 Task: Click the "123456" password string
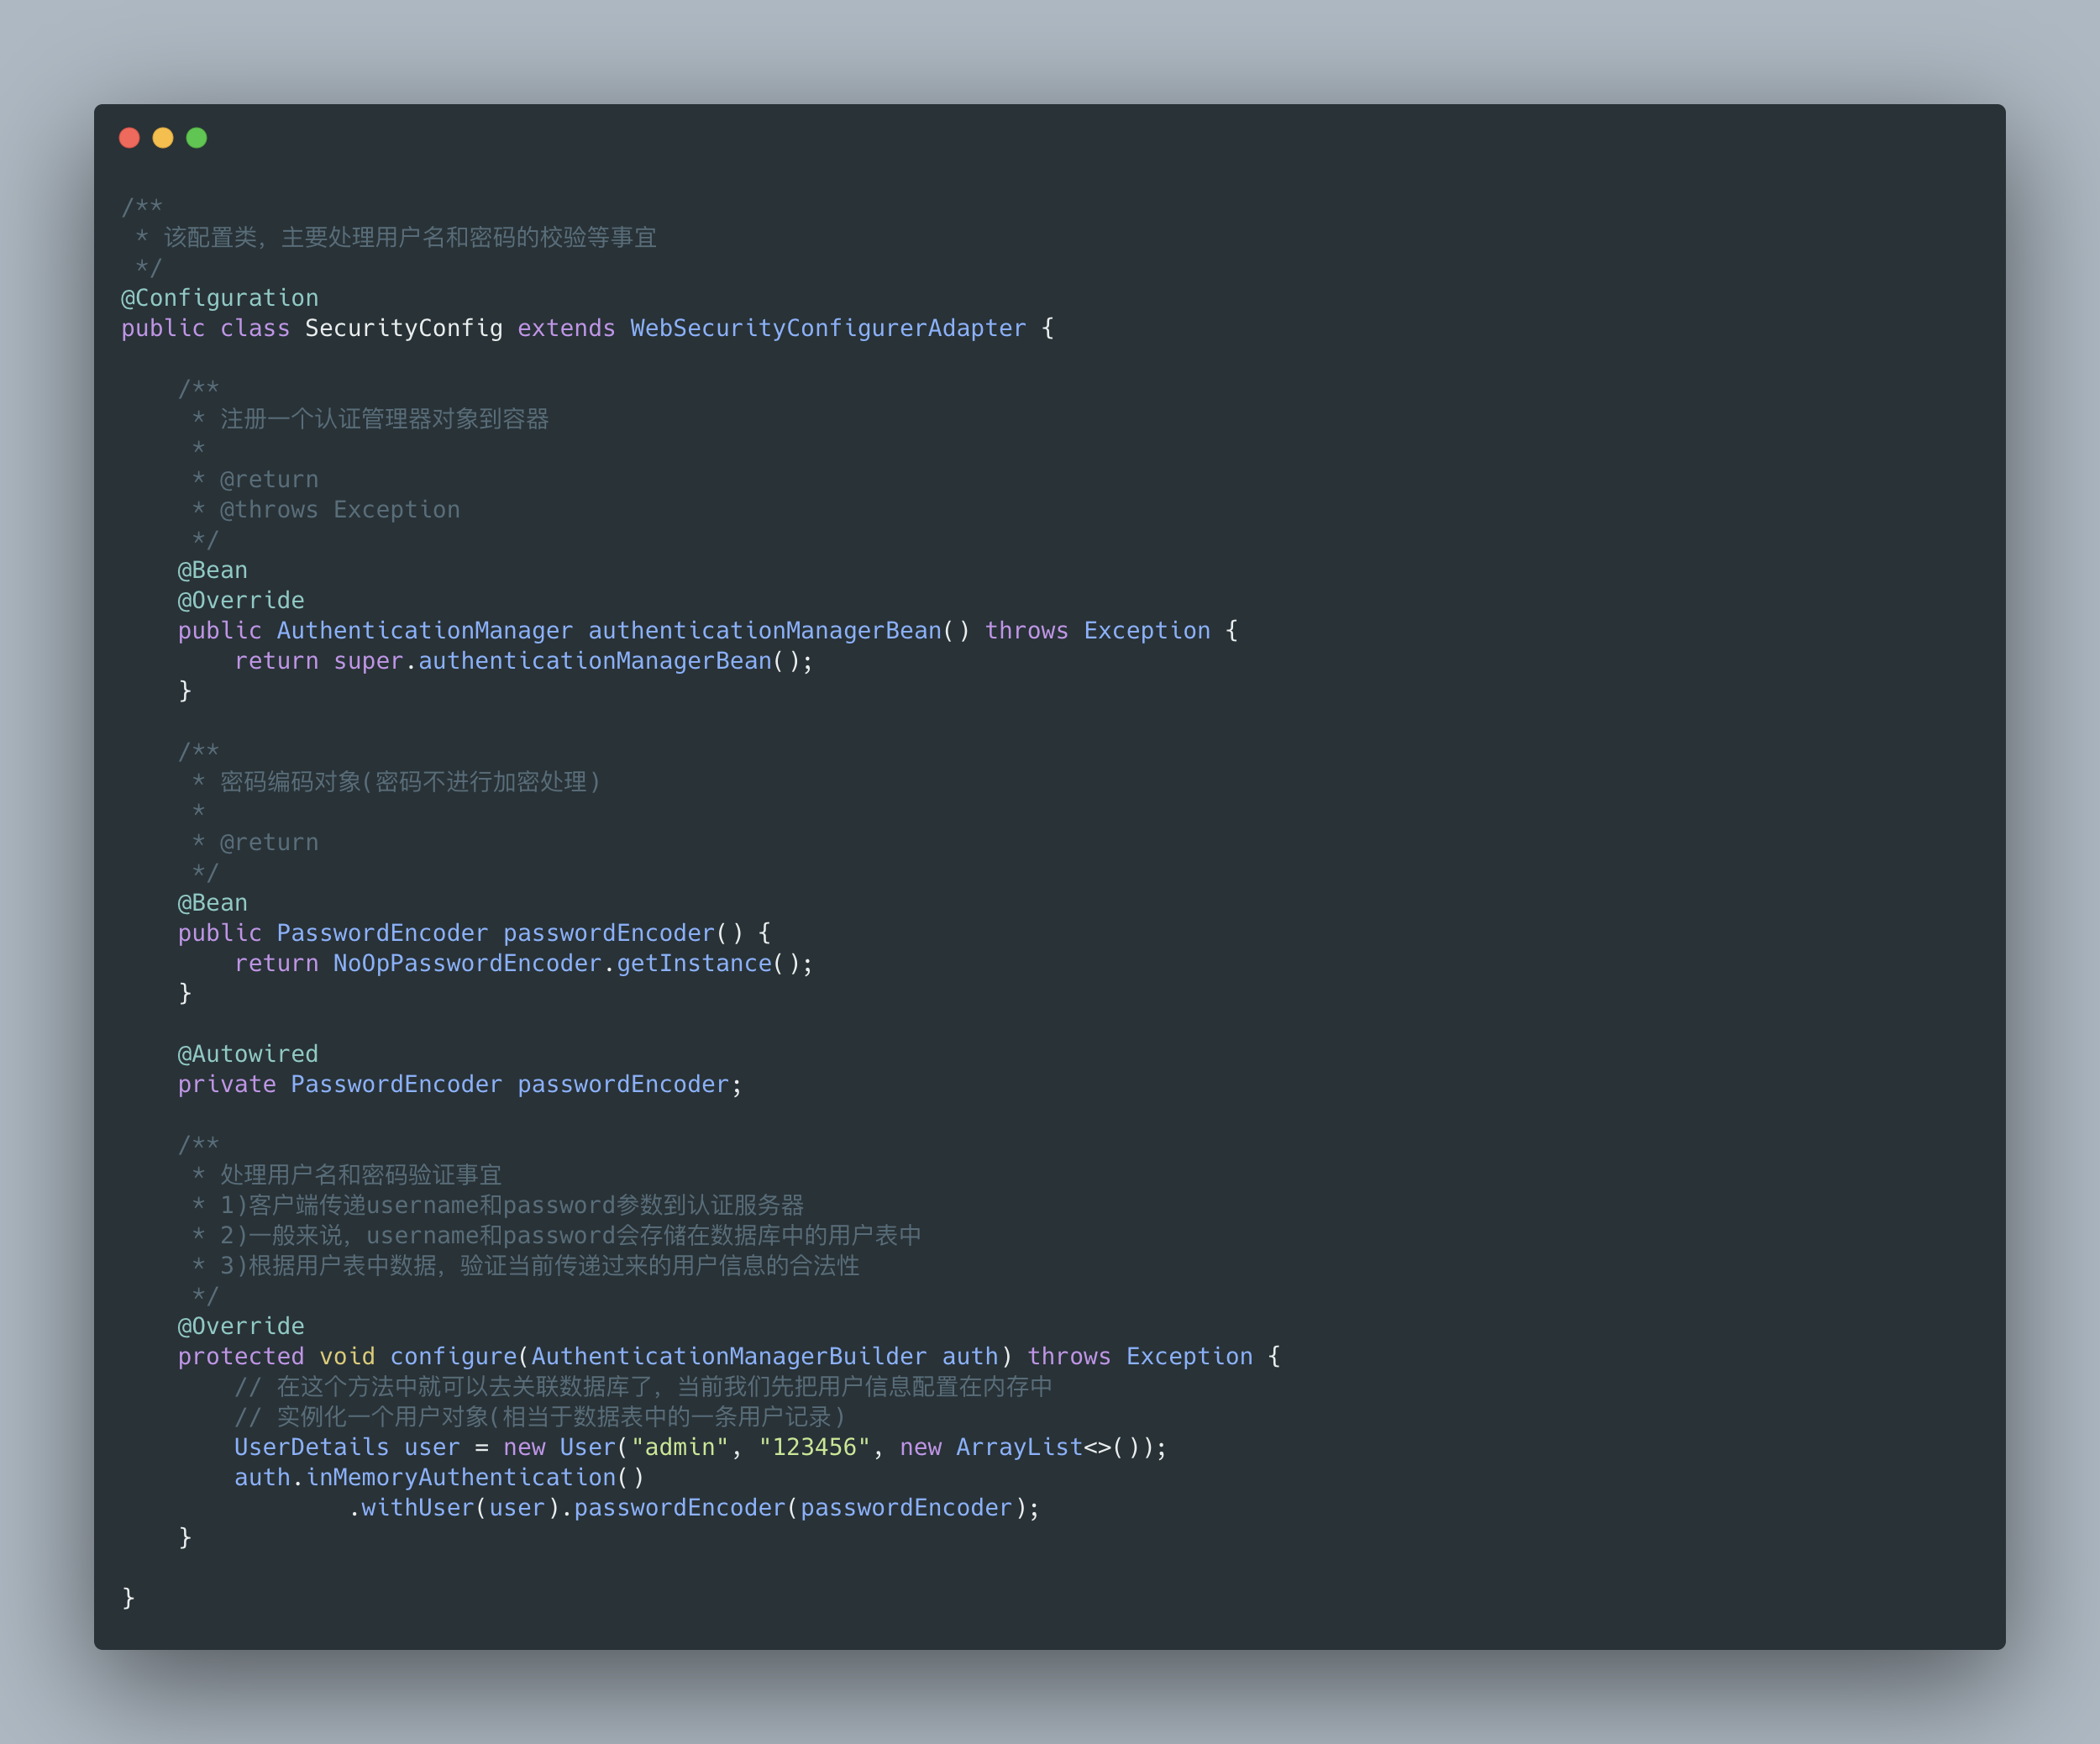(x=814, y=1447)
